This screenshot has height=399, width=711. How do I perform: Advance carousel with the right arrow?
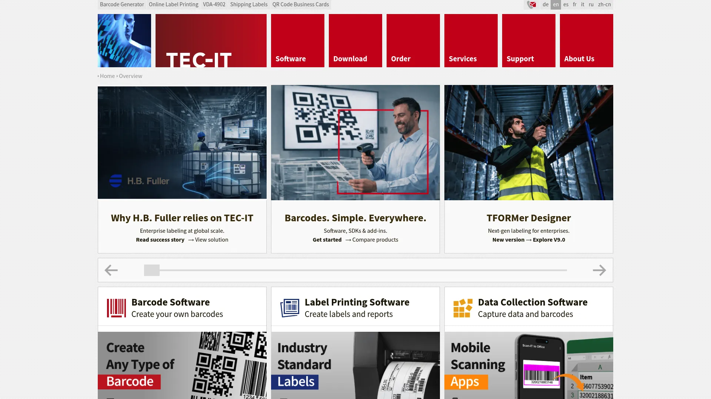(x=599, y=270)
